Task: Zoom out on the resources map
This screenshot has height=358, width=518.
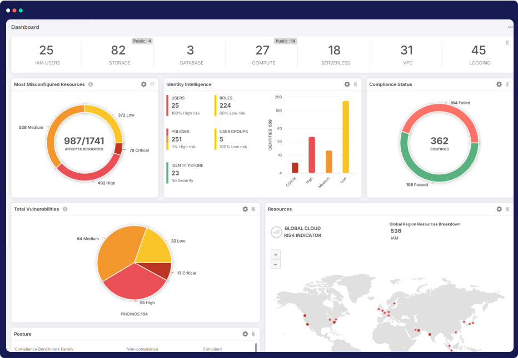Action: point(276,264)
